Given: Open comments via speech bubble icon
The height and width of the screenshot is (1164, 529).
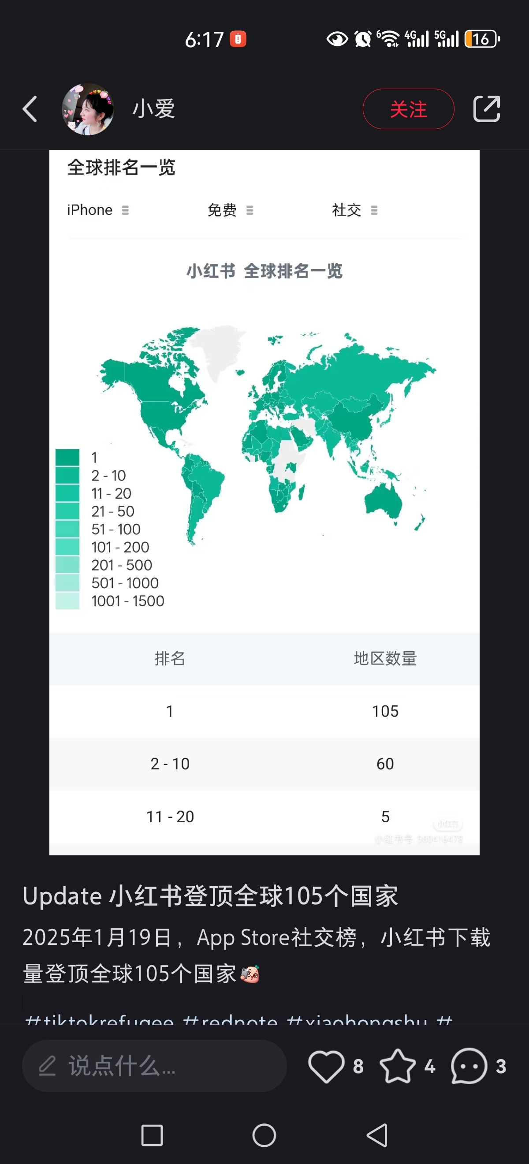Looking at the screenshot, I should click(x=469, y=1067).
